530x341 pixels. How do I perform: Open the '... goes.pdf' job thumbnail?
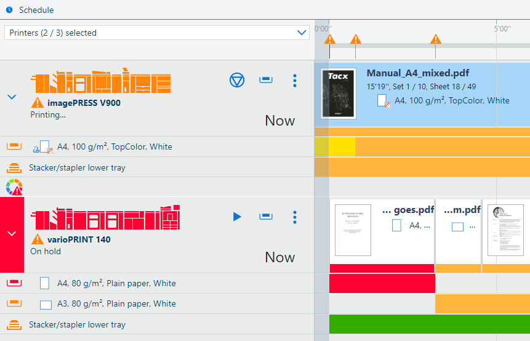click(x=353, y=230)
